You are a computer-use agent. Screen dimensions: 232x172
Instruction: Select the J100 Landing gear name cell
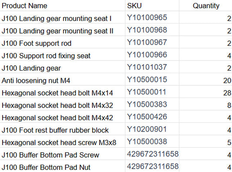62,67
